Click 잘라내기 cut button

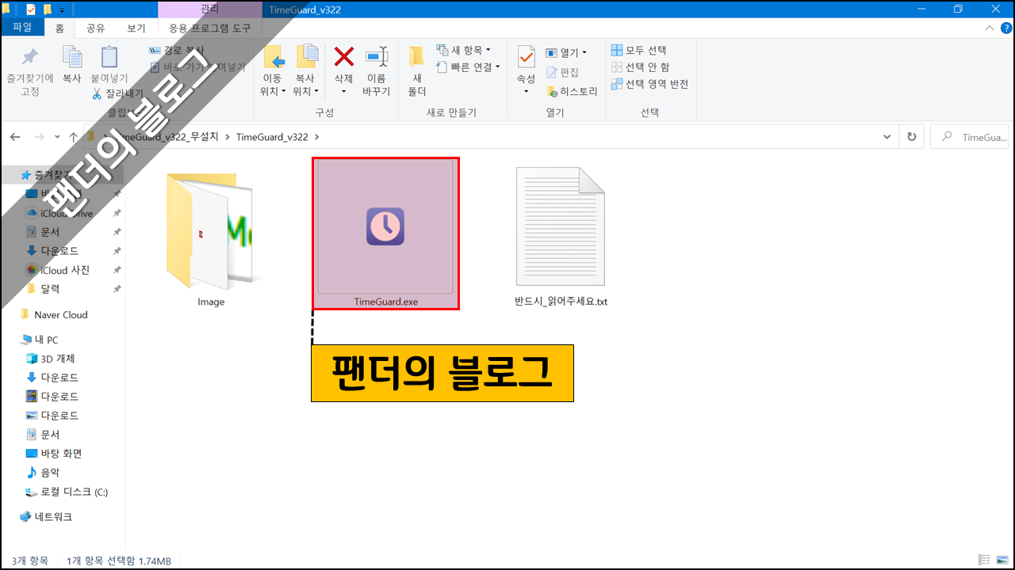[117, 93]
